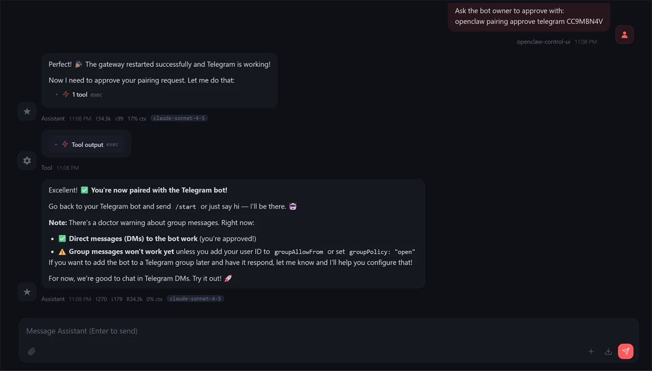Viewport: 652px width, 371px height.
Task: Click the triangle arrow before 'Tool output'
Action: tap(56, 145)
